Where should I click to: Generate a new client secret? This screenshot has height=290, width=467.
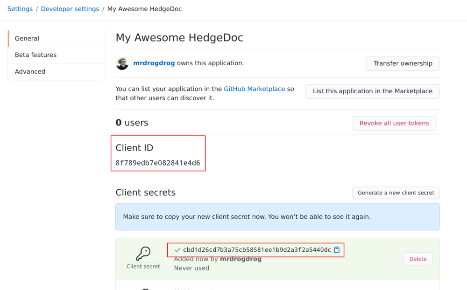point(396,193)
